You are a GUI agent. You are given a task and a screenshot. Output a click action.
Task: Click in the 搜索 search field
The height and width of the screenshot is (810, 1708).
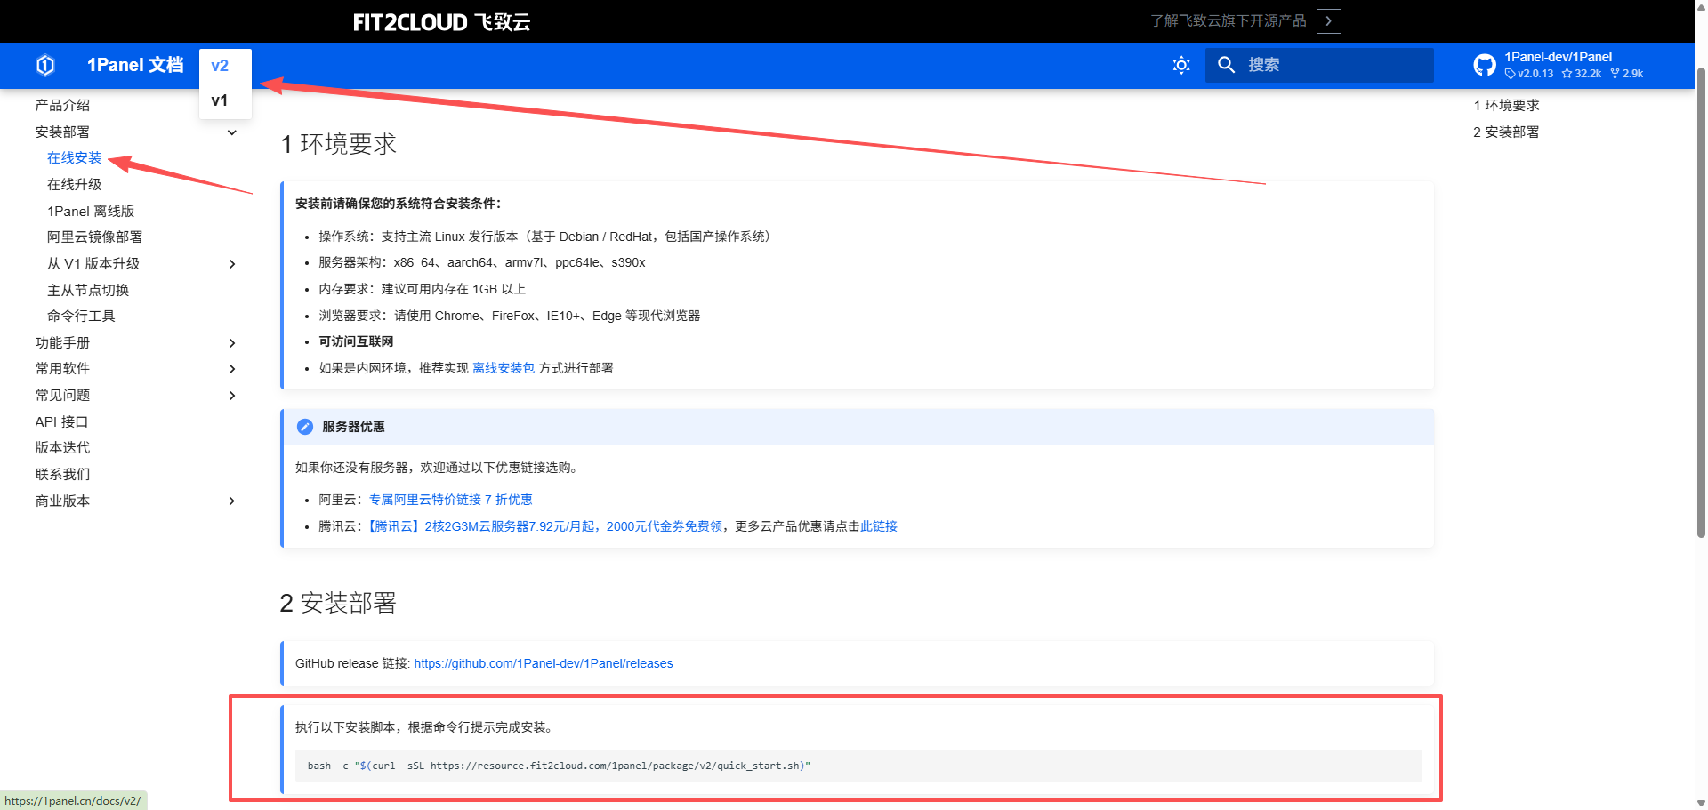click(1334, 65)
